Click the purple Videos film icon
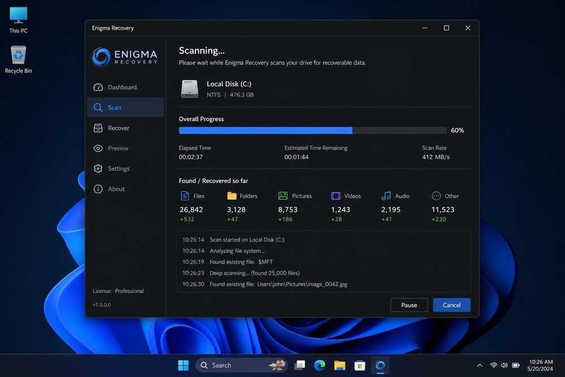 click(336, 196)
